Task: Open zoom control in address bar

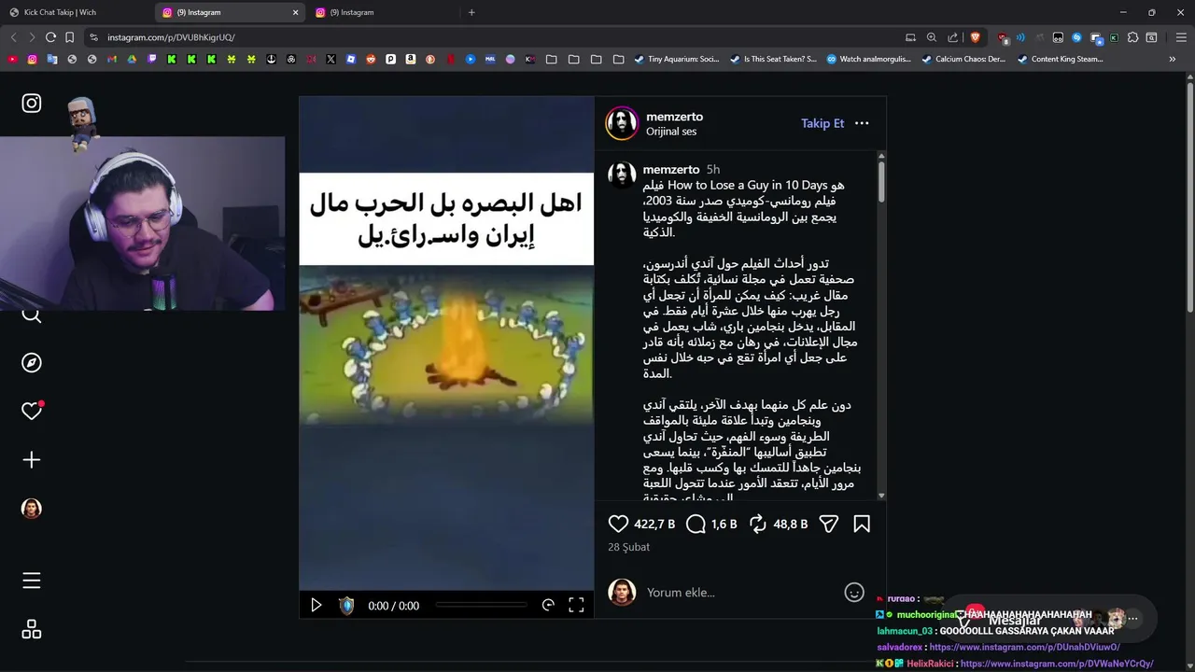Action: pyautogui.click(x=932, y=37)
